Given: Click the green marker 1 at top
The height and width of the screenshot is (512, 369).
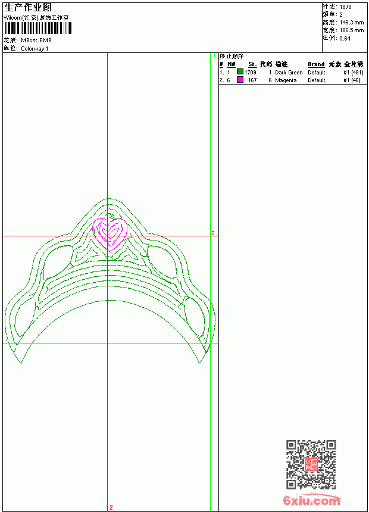Looking at the screenshot, I should tap(214, 56).
